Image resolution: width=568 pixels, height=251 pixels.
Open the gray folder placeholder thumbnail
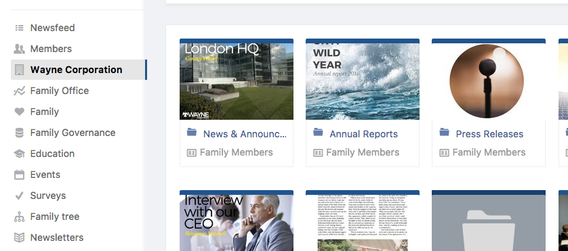point(489,223)
